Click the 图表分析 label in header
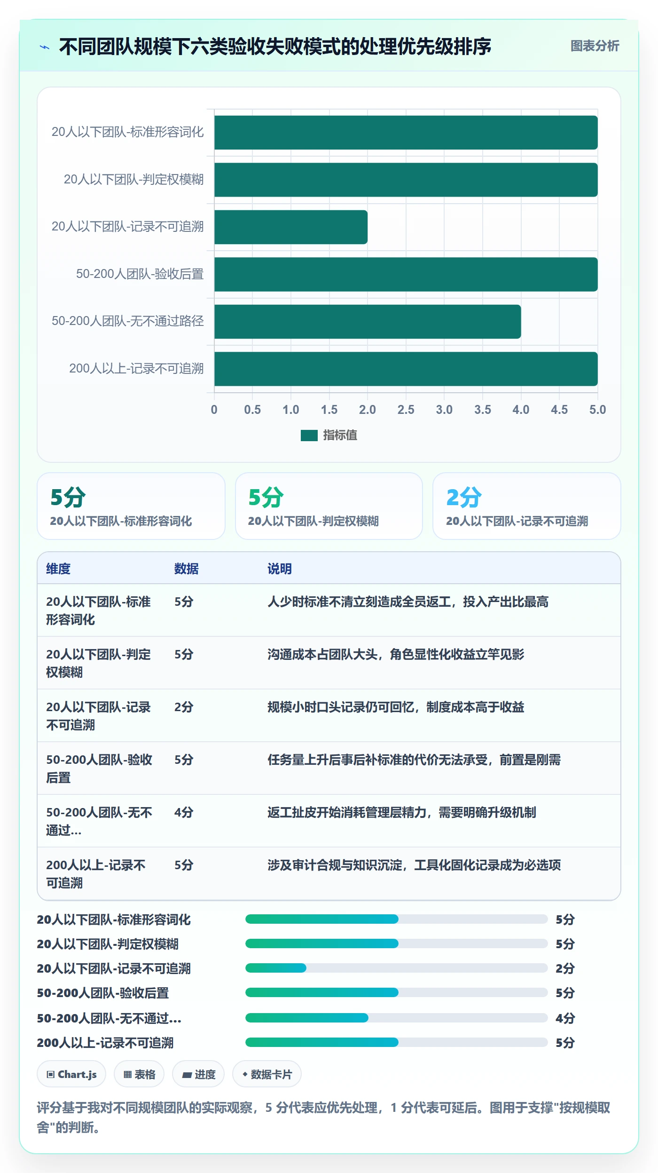 595,46
